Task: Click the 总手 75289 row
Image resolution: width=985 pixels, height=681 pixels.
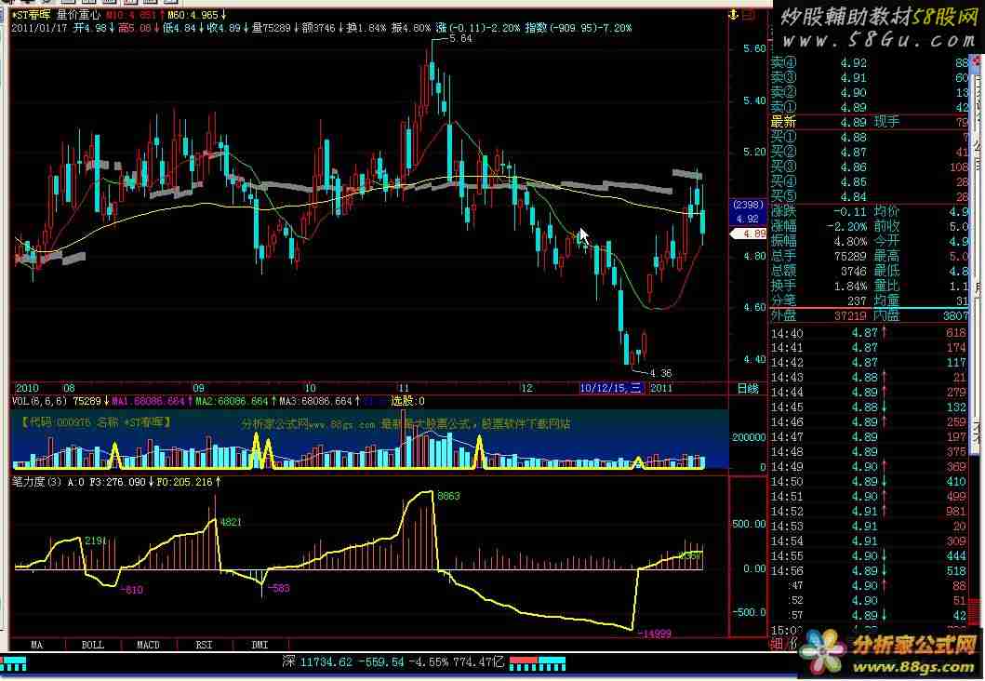Action: pos(819,257)
